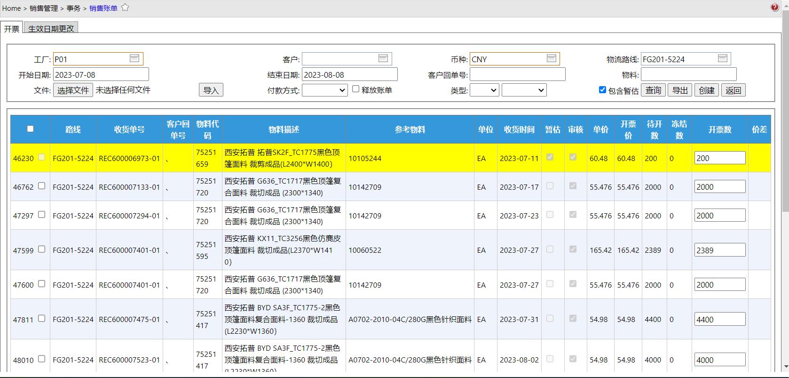The width and height of the screenshot is (789, 378).
Task: Click the 导出 button
Action: click(x=680, y=90)
